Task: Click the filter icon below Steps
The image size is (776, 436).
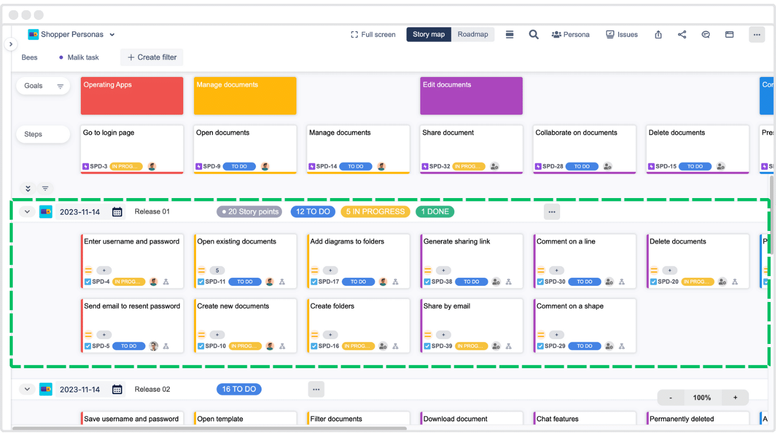Action: coord(45,188)
